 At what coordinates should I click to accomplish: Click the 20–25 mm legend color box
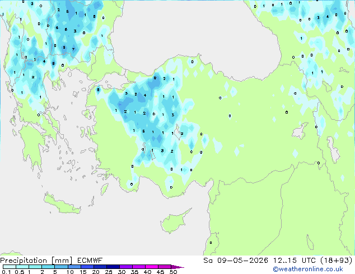tap(100, 267)
